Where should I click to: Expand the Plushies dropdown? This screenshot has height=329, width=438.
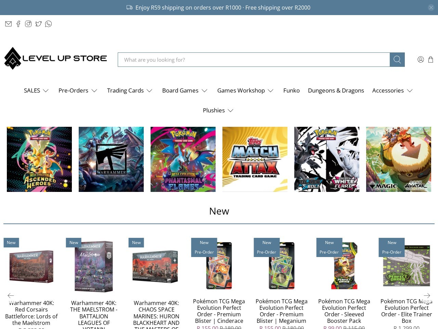(214, 110)
